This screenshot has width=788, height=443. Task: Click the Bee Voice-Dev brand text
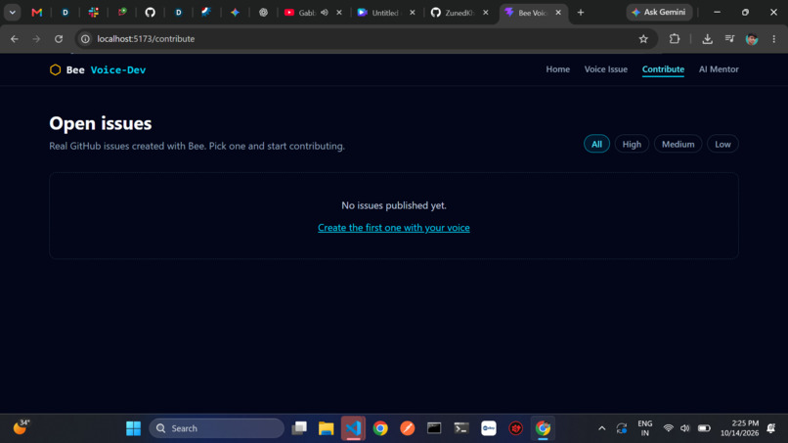pyautogui.click(x=106, y=69)
